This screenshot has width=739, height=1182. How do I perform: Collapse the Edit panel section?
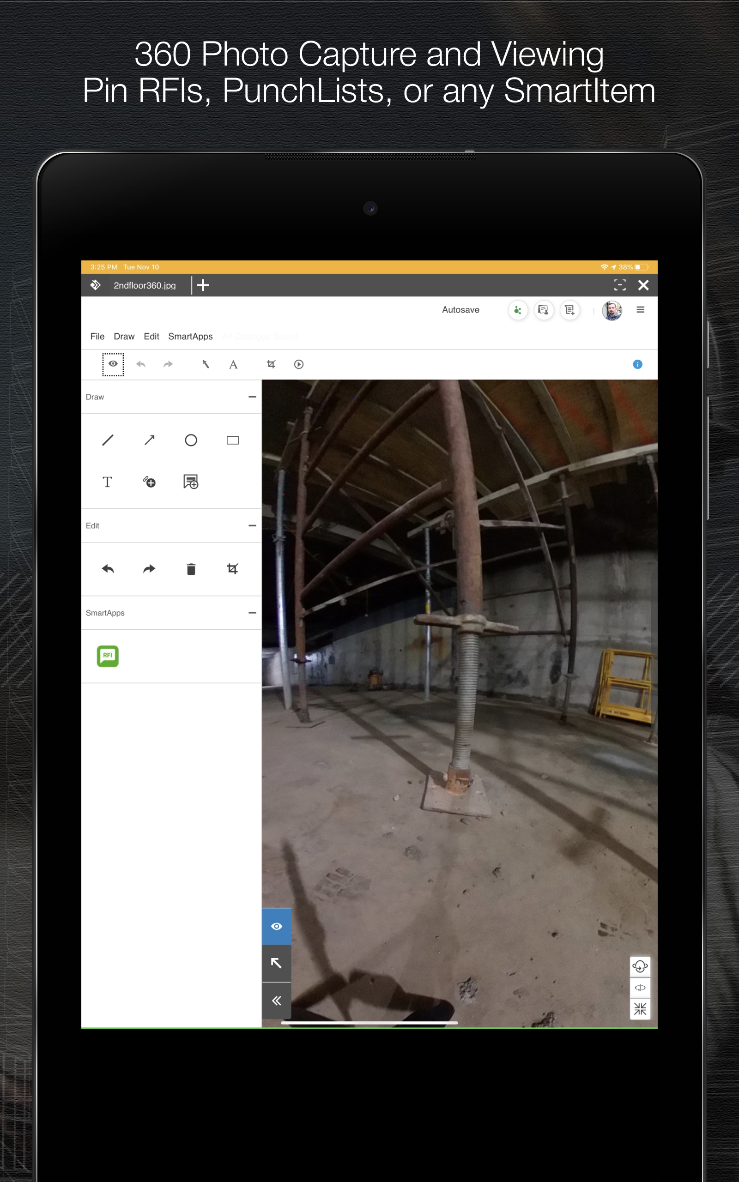point(252,525)
